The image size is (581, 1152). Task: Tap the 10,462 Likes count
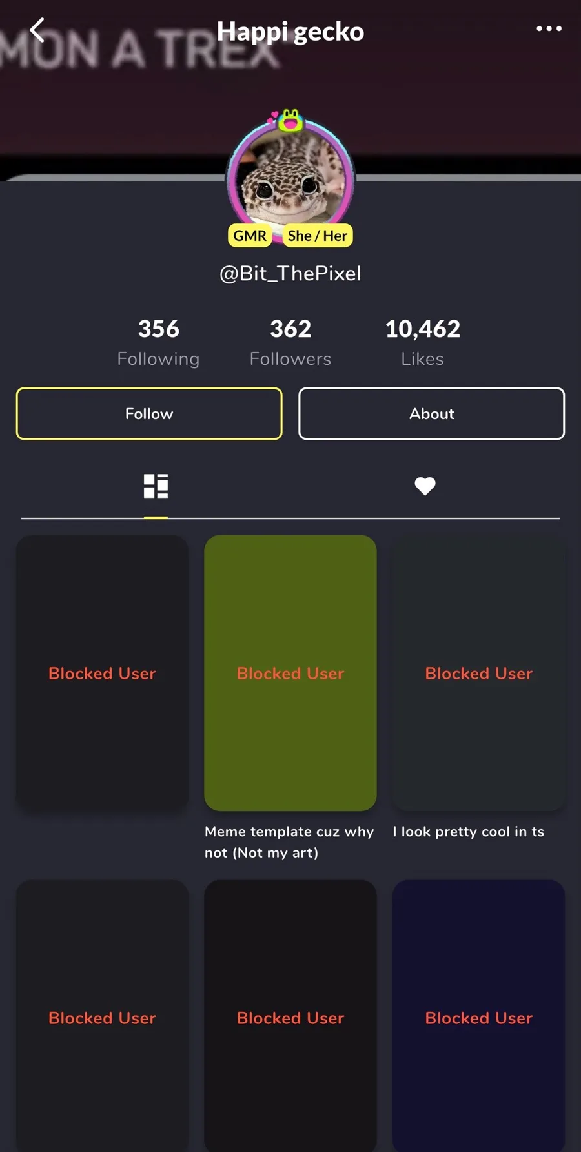(x=423, y=342)
